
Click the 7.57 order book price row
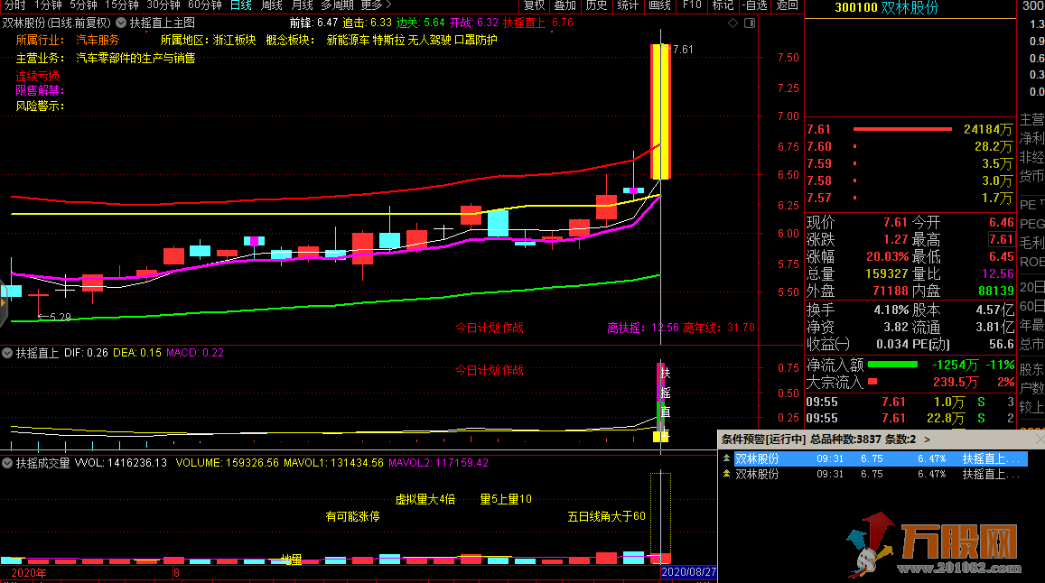coord(910,198)
